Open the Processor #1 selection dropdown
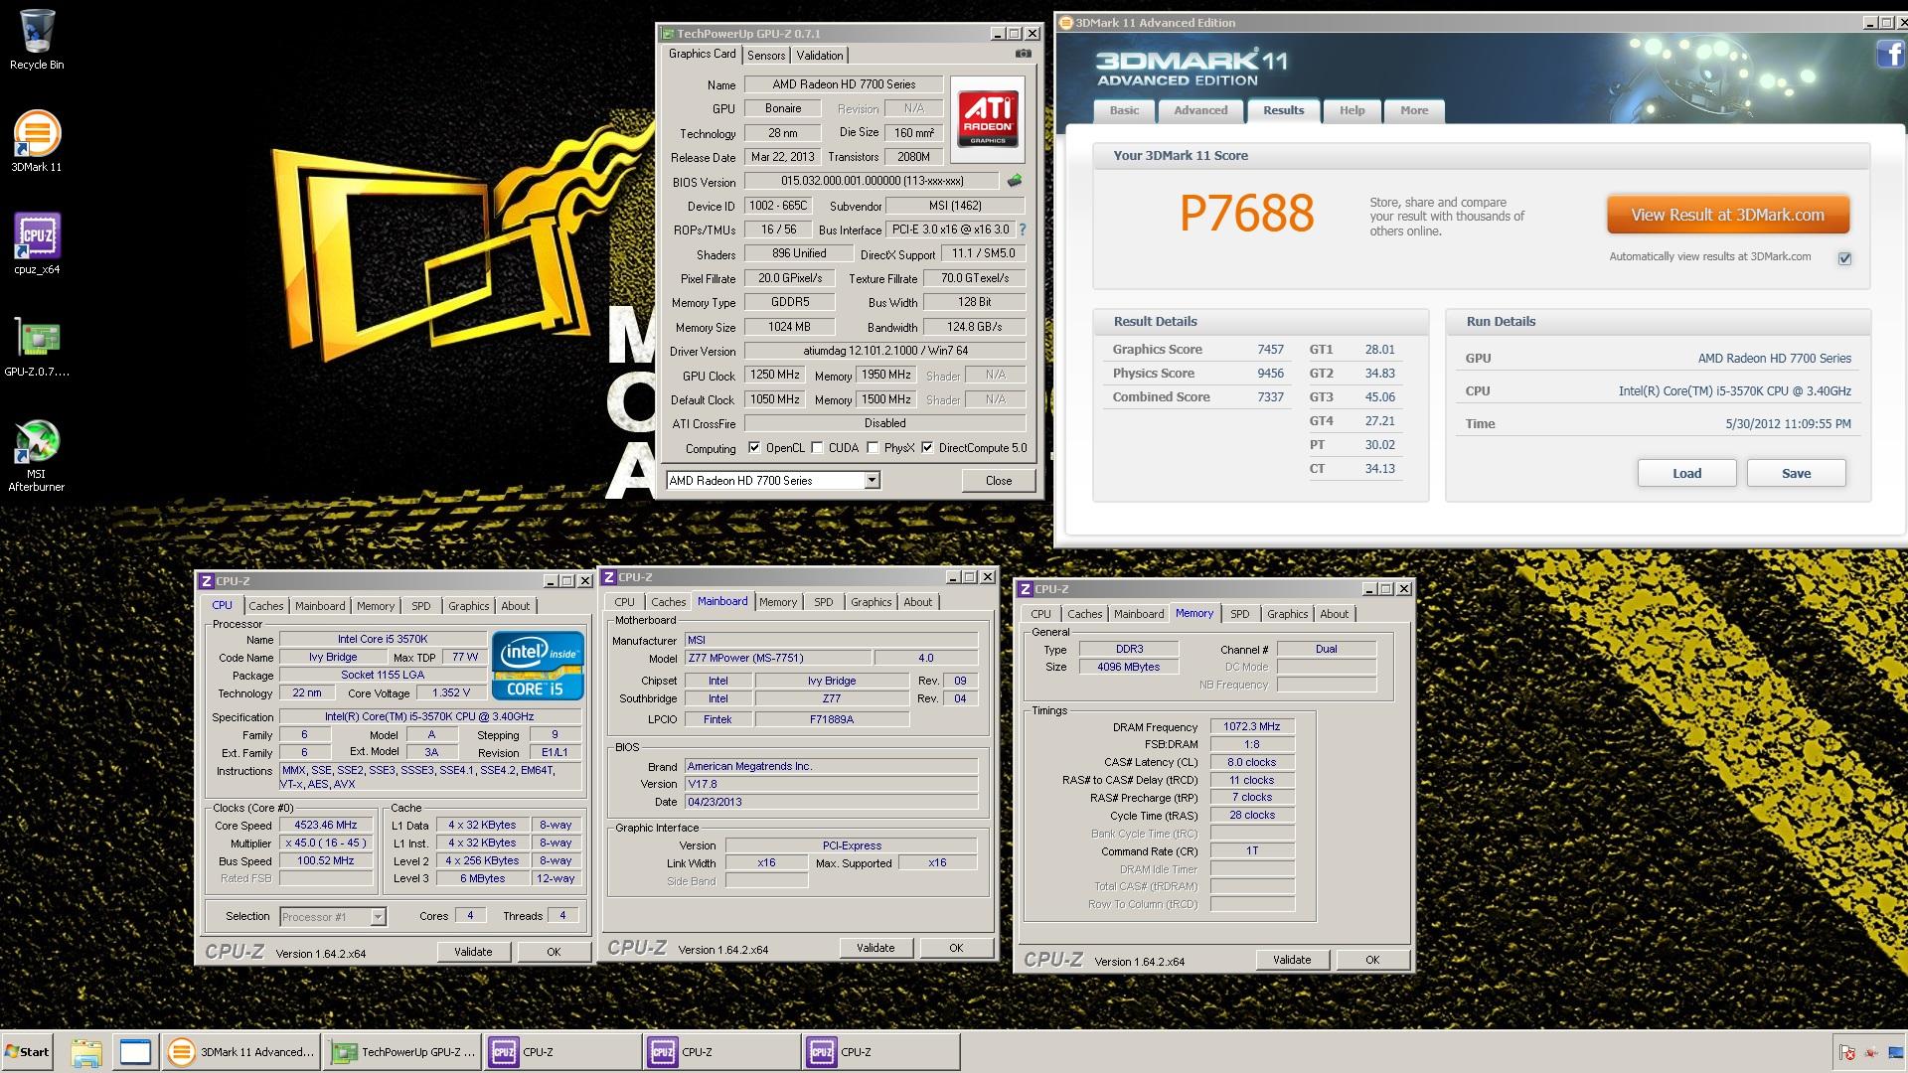 click(x=333, y=917)
